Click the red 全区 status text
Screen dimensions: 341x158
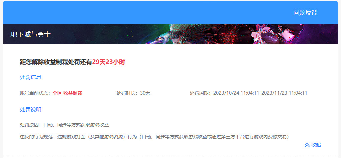pos(57,93)
